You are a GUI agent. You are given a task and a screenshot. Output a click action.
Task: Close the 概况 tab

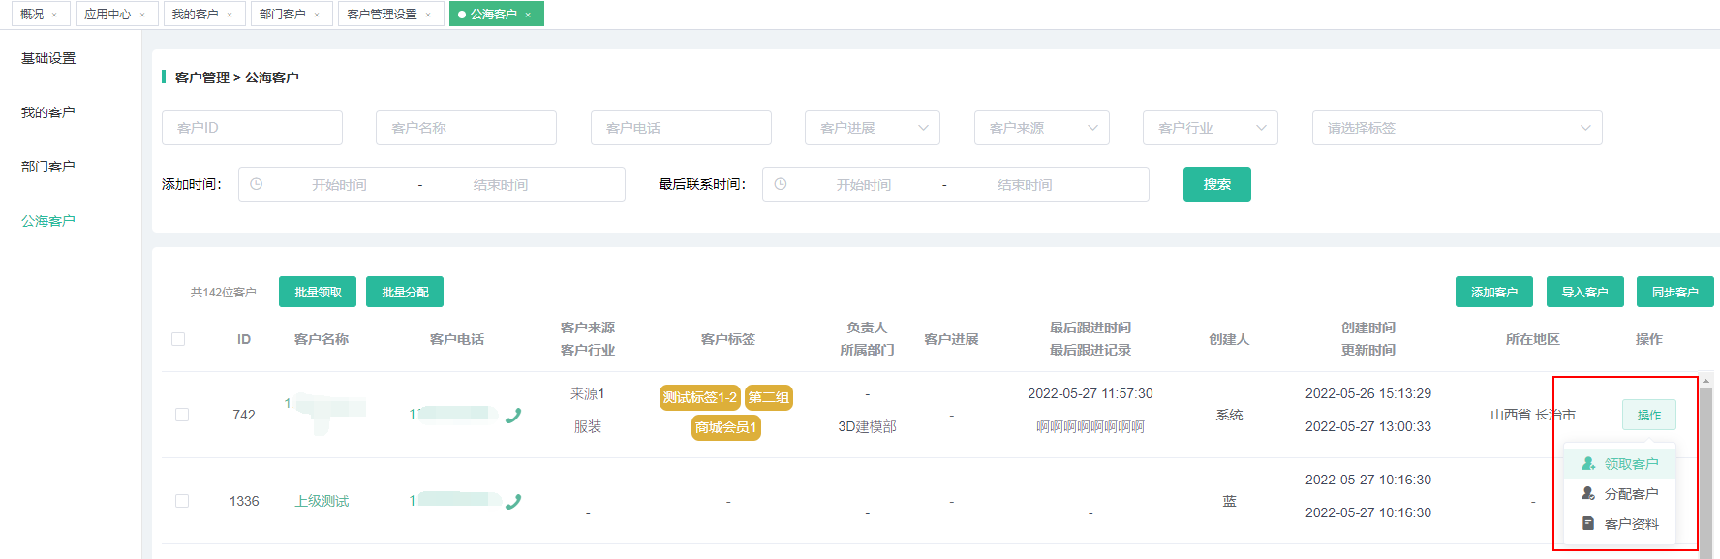(x=55, y=16)
